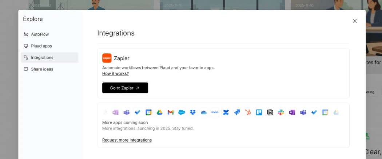Click the Salesforce cloud icon

coord(182,112)
